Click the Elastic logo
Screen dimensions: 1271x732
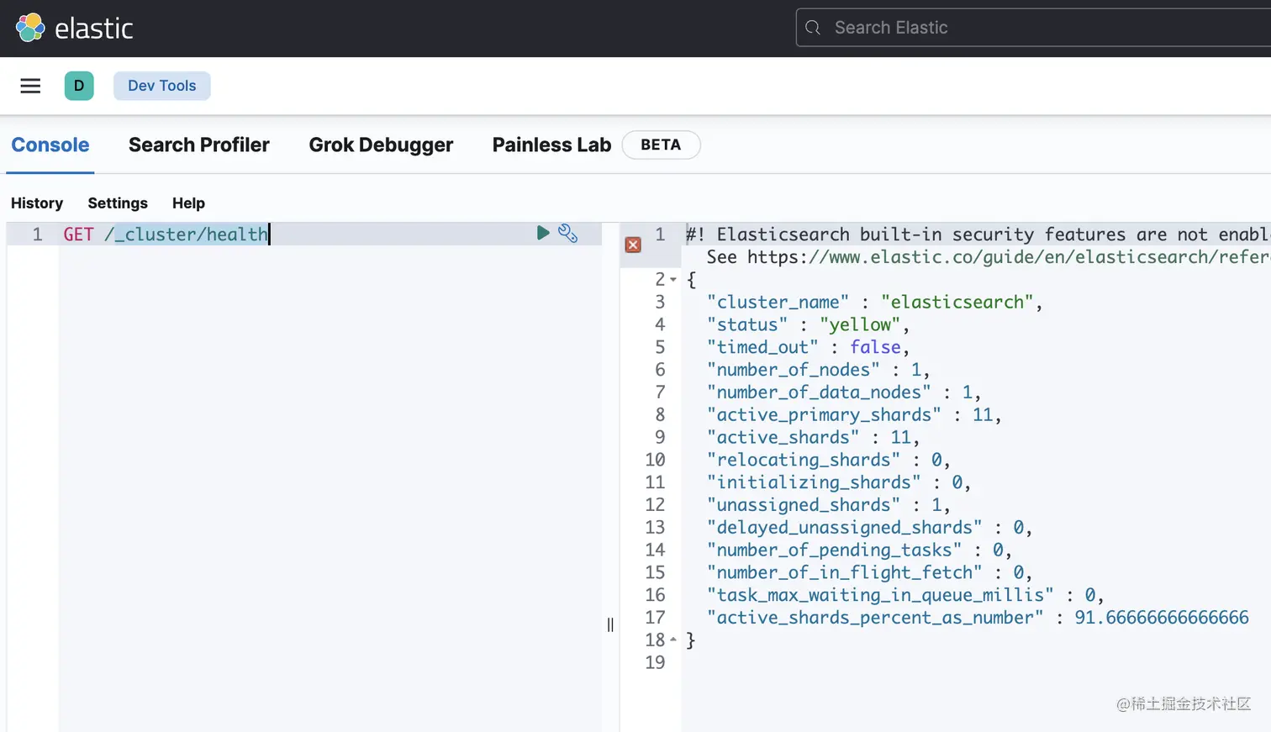(x=74, y=28)
